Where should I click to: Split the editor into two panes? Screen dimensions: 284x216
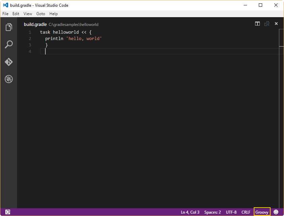[x=257, y=24]
